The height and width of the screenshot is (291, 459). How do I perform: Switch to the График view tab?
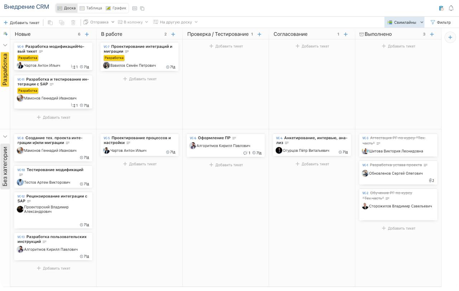coord(116,8)
